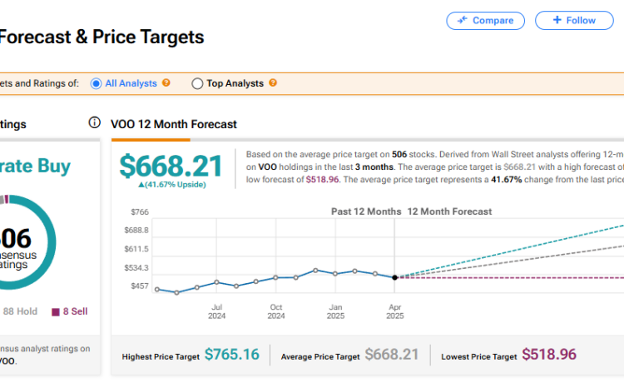Click the Lowest Price Target value $518.96
Image resolution: width=624 pixels, height=383 pixels.
point(550,356)
